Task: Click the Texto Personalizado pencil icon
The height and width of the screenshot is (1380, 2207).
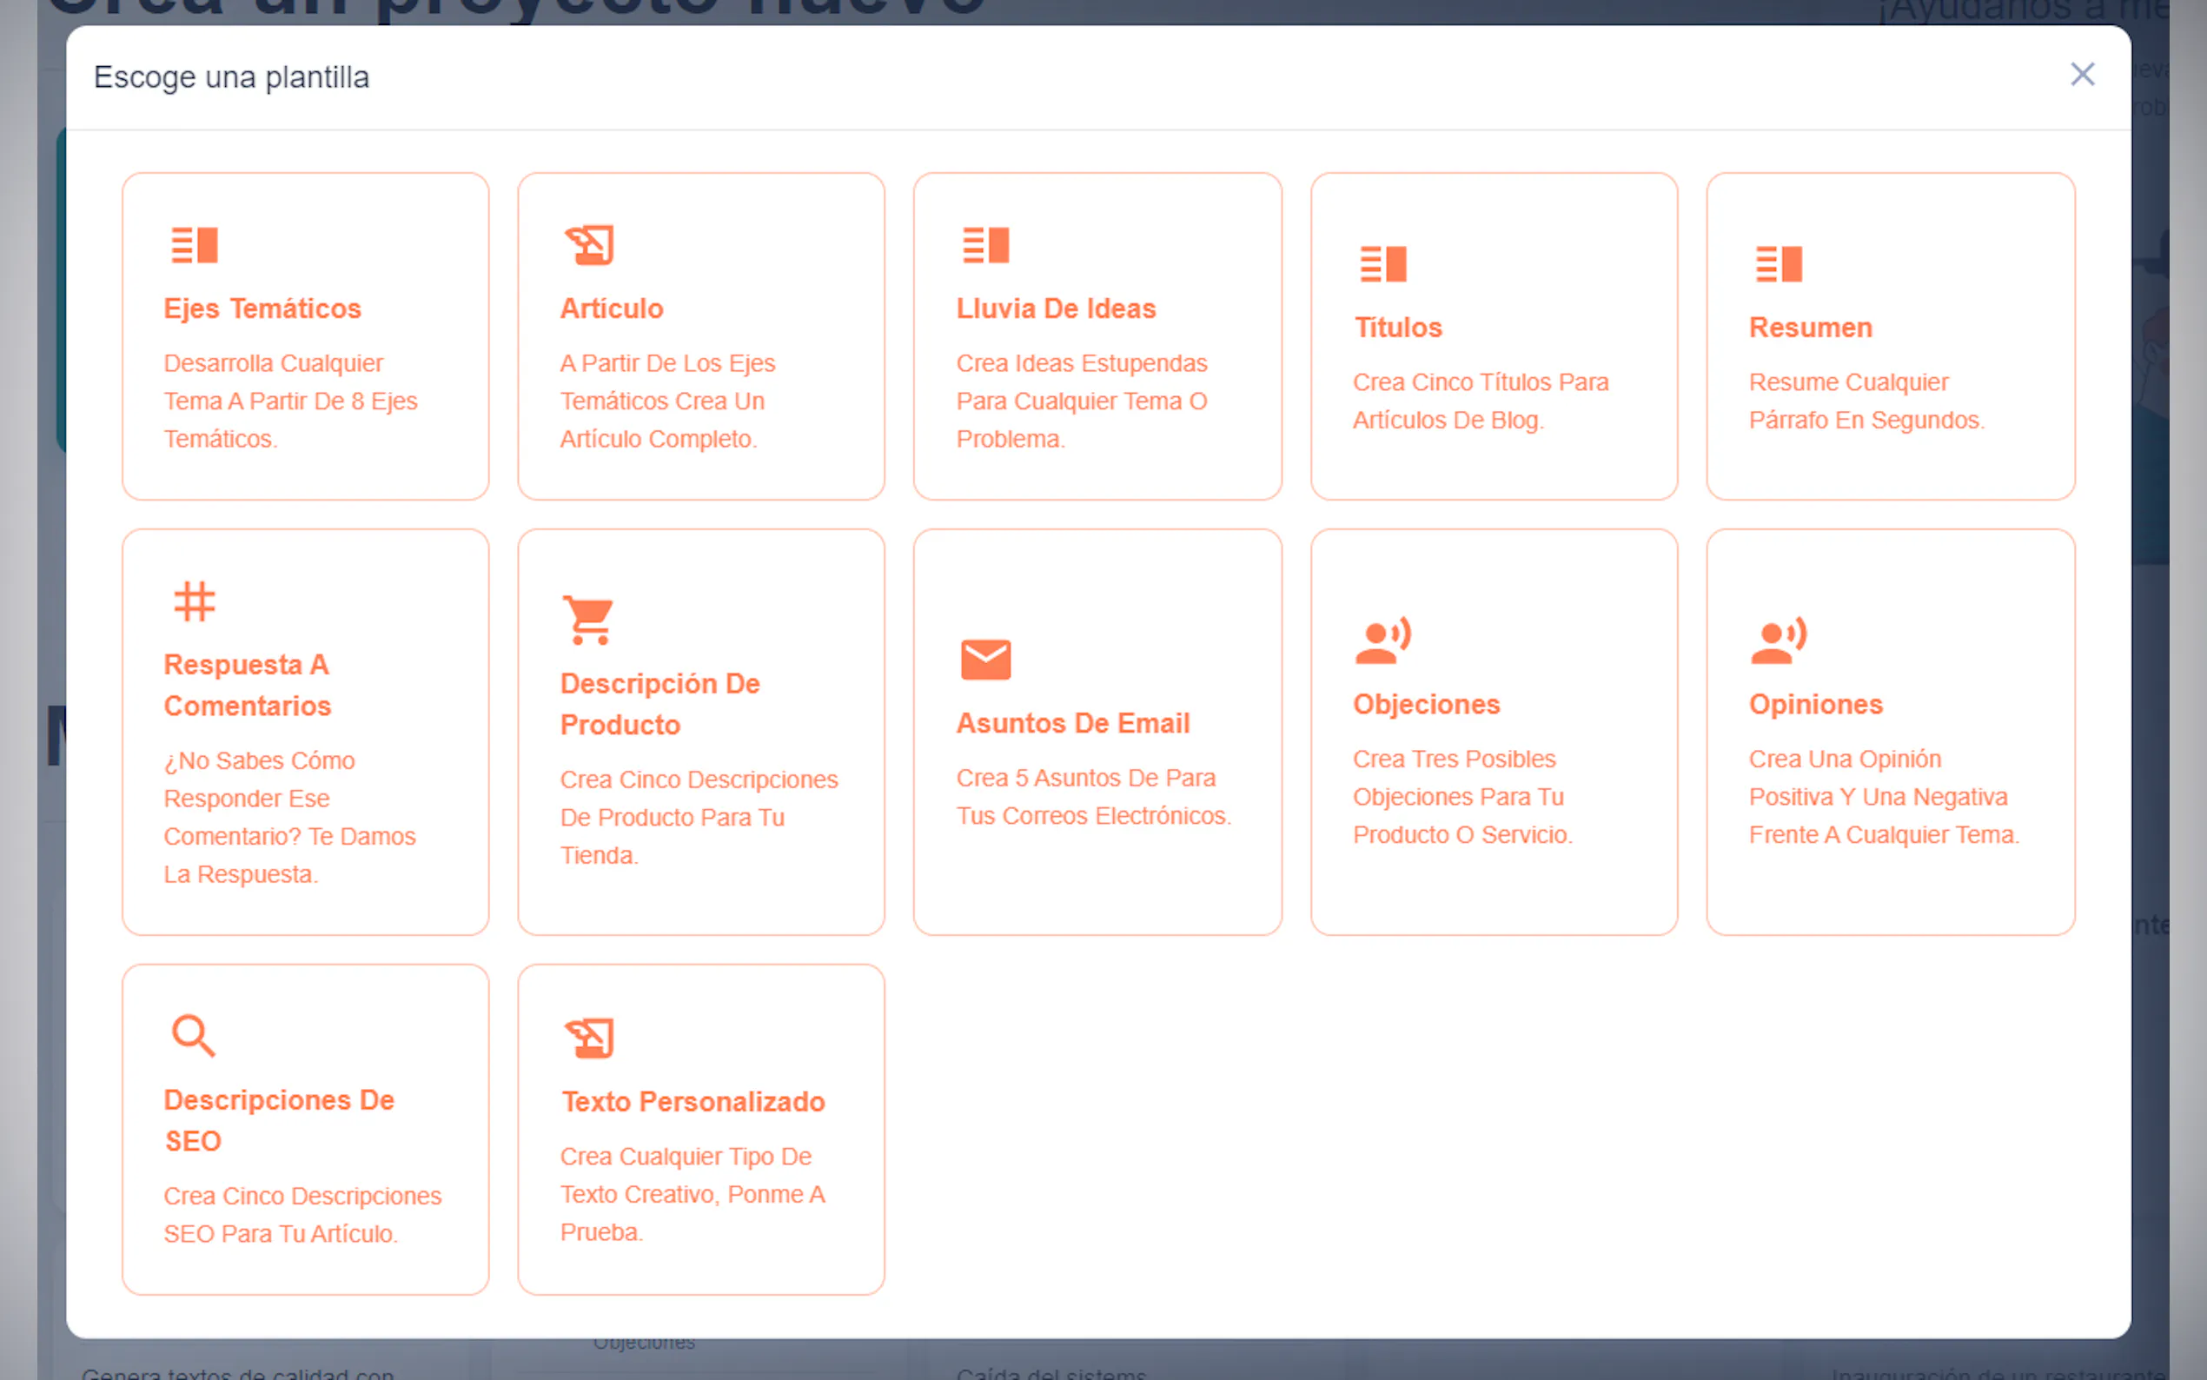Action: click(589, 1038)
